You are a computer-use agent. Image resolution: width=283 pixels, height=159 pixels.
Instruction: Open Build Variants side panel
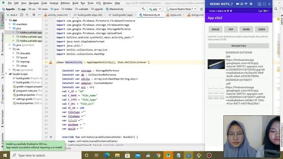point(2,118)
